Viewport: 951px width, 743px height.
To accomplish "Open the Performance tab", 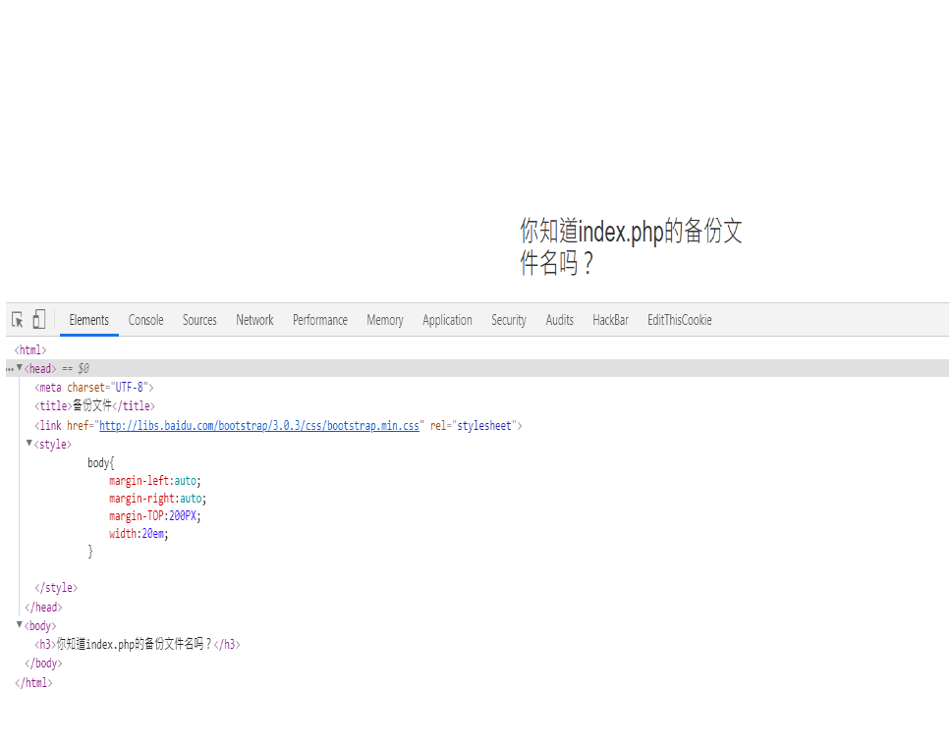I will (x=320, y=320).
